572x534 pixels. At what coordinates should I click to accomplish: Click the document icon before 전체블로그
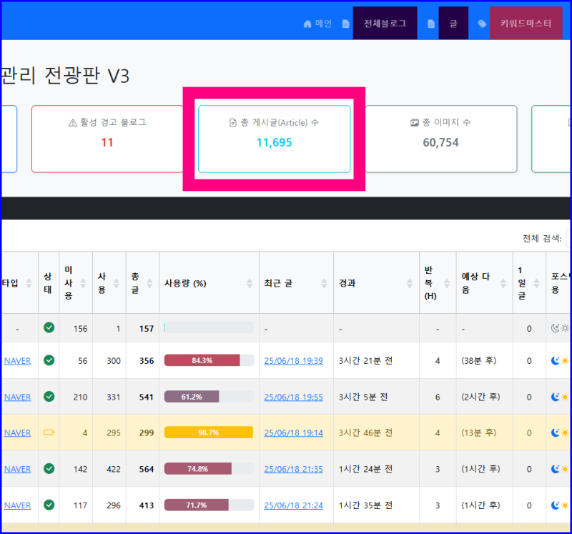click(345, 24)
